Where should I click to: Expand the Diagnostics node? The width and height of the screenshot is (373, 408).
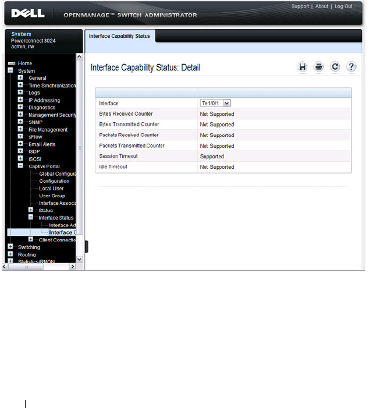click(20, 107)
